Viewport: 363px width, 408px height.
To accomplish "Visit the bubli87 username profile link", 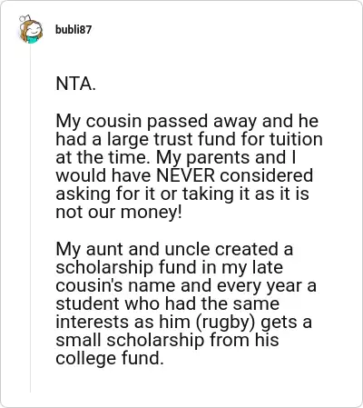I will (74, 30).
